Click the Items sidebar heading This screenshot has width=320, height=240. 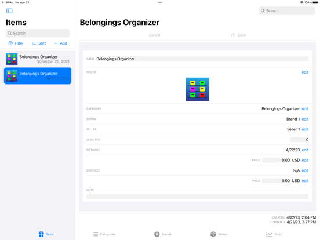pos(16,23)
